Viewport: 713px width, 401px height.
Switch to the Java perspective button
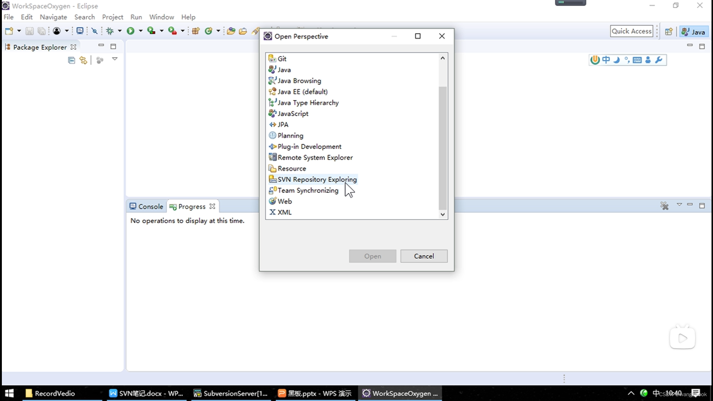694,32
